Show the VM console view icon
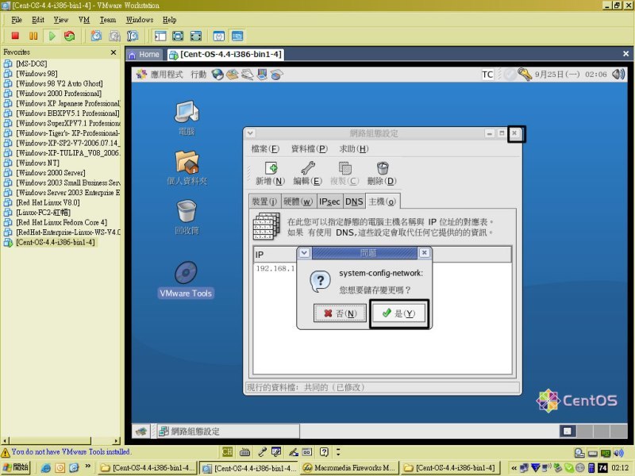The height and width of the screenshot is (476, 635). coord(237,36)
